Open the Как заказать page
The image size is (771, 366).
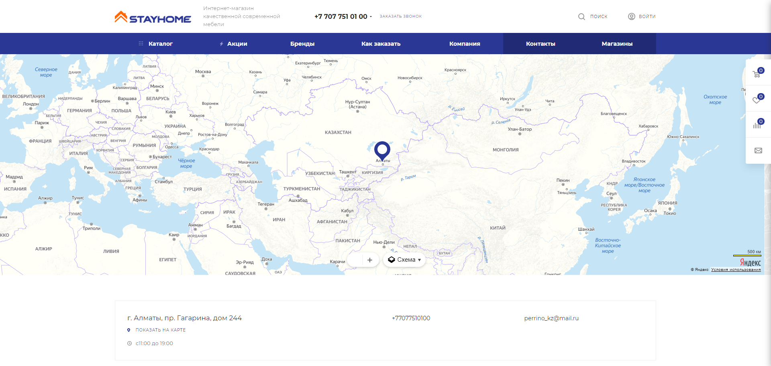(381, 44)
